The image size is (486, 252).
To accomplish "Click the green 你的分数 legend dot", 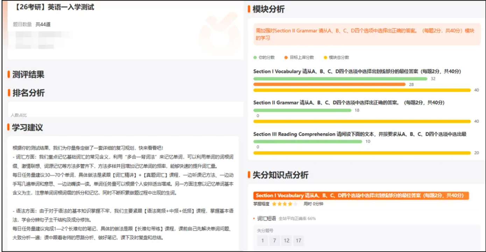I will pyautogui.click(x=255, y=58).
